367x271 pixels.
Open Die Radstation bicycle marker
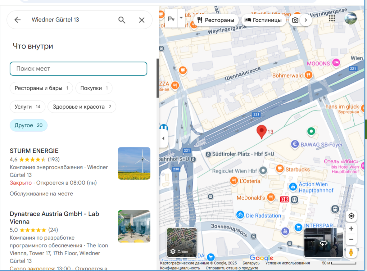click(240, 215)
